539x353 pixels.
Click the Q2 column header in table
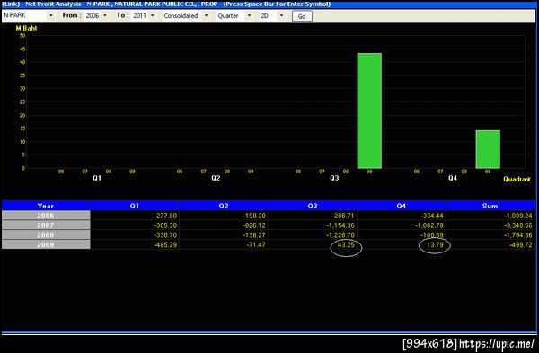224,206
